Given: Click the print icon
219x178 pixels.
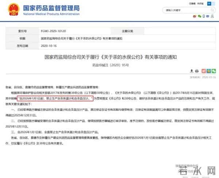Looking at the screenshot, I should pyautogui.click(x=197, y=71).
